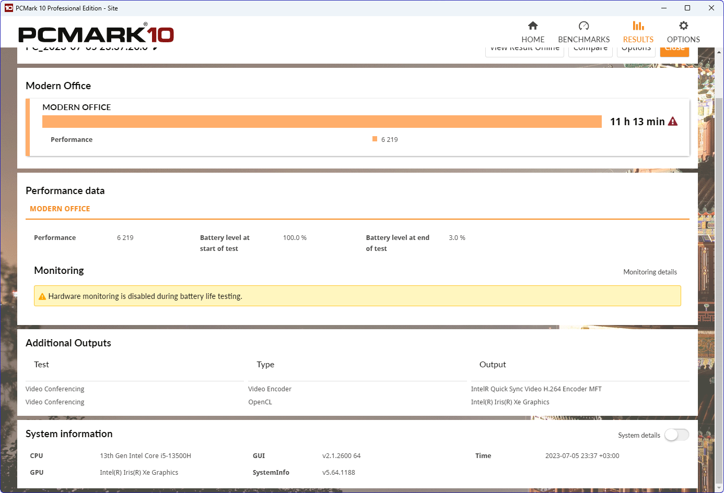Click the Performance score 6 219 beside the legend square

(x=390, y=139)
